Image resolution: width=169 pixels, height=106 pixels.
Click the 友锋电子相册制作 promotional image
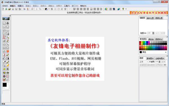pos(75,59)
